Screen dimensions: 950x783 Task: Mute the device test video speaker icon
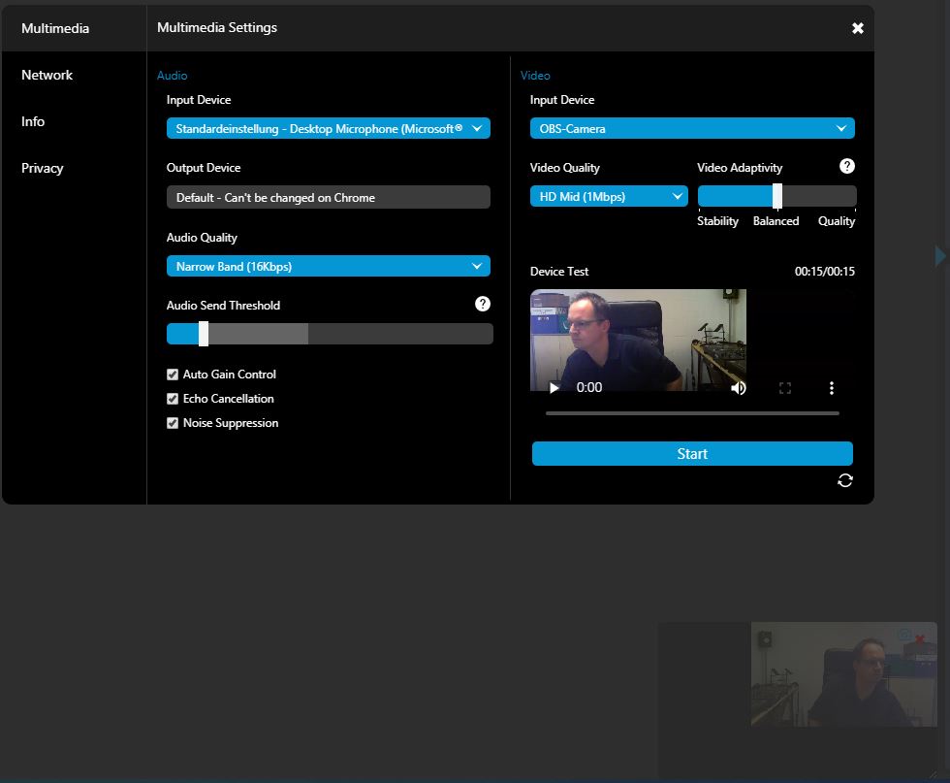[739, 388]
